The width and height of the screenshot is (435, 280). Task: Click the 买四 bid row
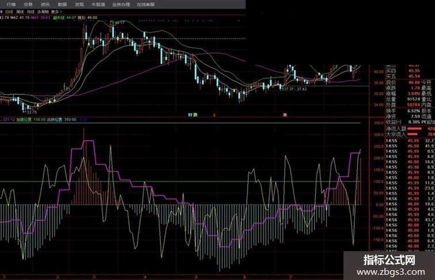[403, 71]
